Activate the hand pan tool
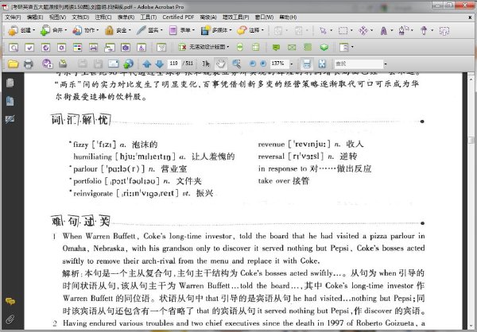 click(221, 64)
